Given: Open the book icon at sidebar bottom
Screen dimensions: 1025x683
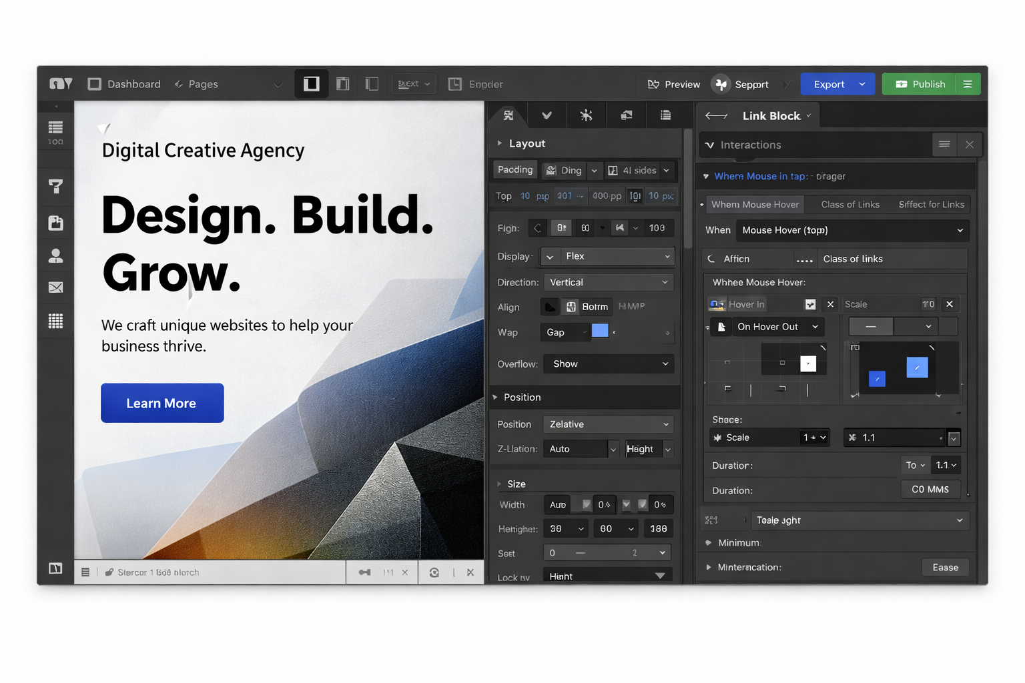Looking at the screenshot, I should point(56,568).
